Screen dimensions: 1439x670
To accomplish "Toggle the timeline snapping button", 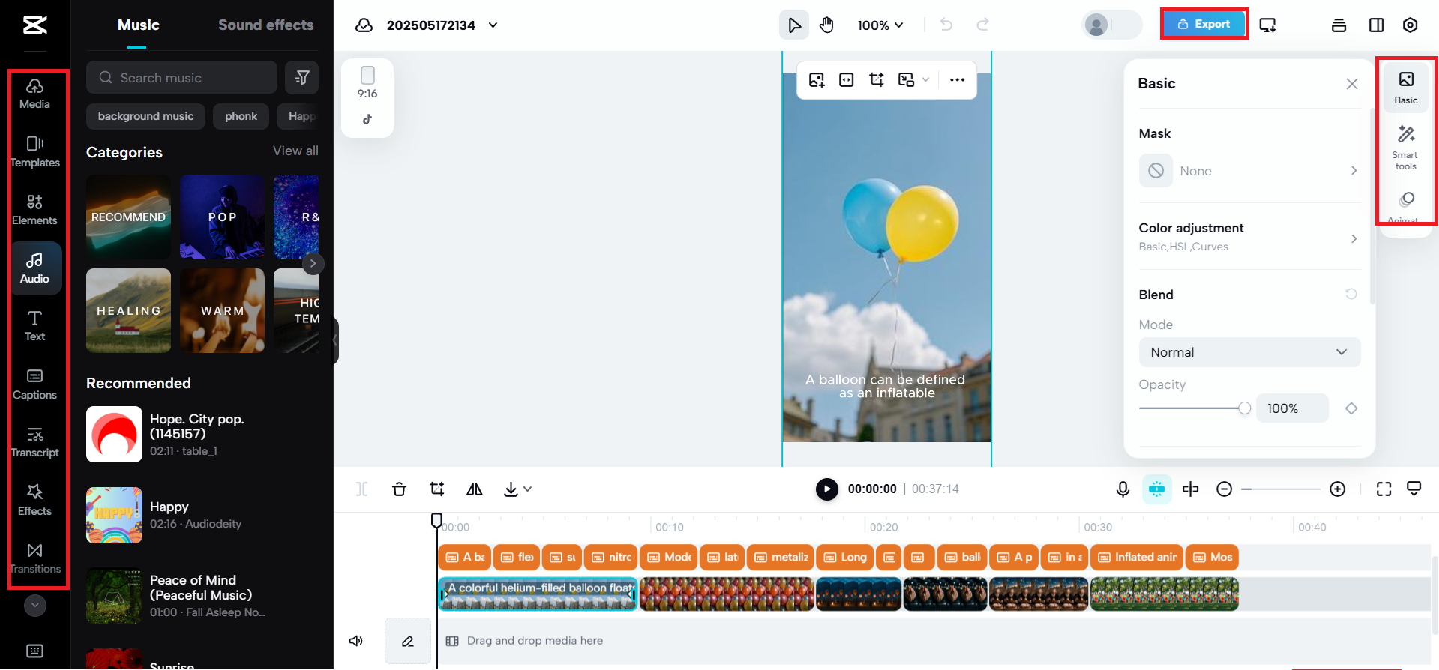I will pos(1157,489).
